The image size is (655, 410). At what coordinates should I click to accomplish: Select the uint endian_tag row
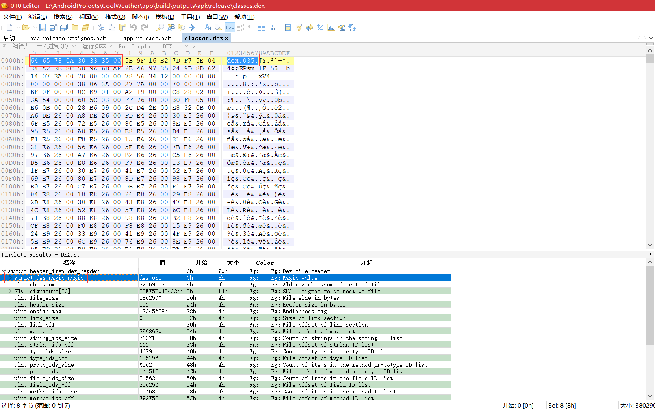tap(225, 311)
